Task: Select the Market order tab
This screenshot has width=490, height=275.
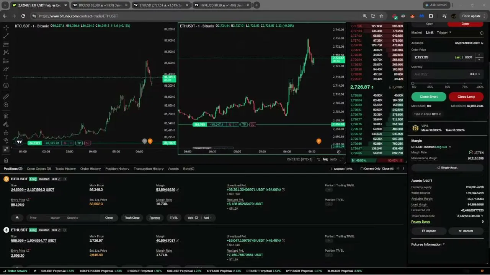Action: (x=416, y=32)
